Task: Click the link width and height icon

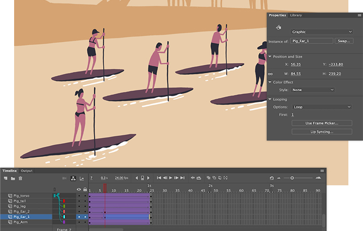Action: pyautogui.click(x=271, y=73)
